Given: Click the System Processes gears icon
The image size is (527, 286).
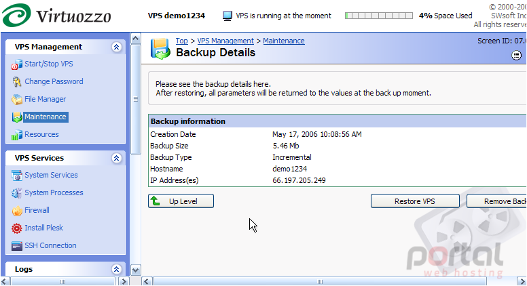Looking at the screenshot, I should pos(17,192).
